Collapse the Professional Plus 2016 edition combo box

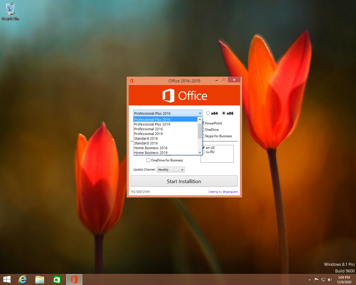(168, 113)
